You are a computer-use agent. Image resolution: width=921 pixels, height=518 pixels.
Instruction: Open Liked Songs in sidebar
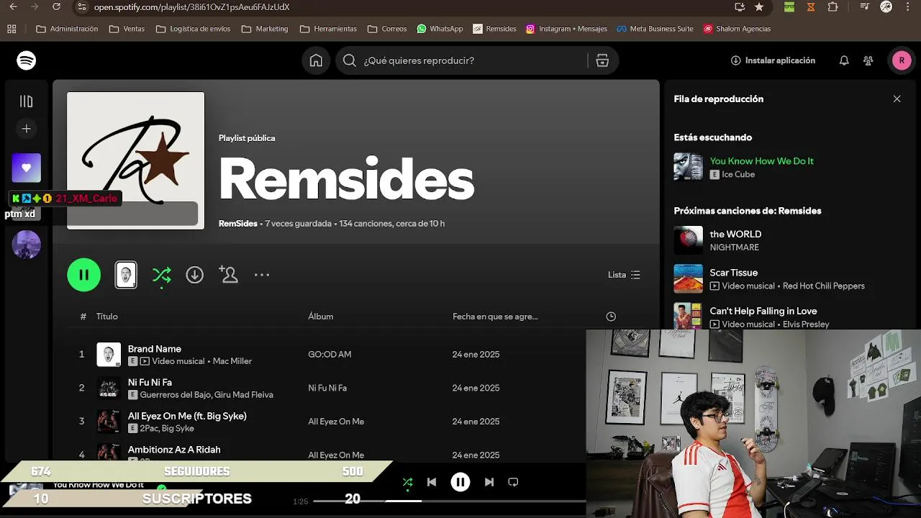point(27,168)
